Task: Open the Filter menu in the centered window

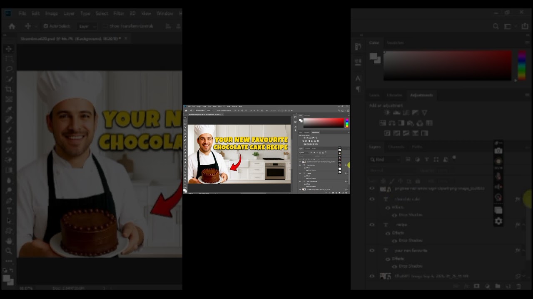Action: [221, 107]
